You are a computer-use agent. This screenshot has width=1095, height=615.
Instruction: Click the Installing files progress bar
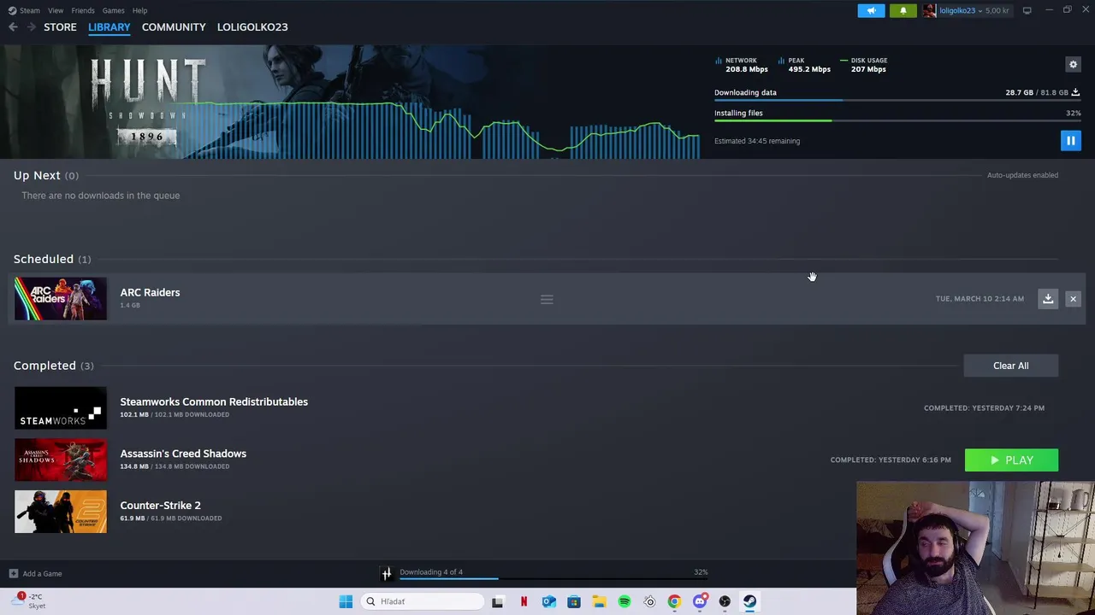(897, 121)
